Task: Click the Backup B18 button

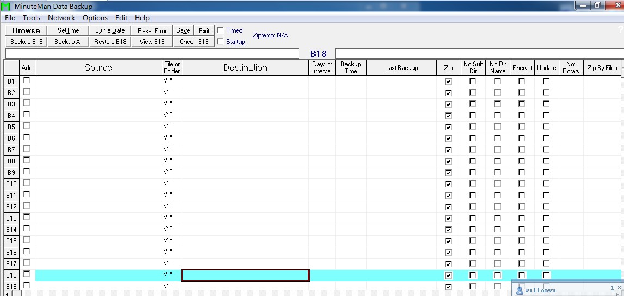Action: click(x=26, y=42)
